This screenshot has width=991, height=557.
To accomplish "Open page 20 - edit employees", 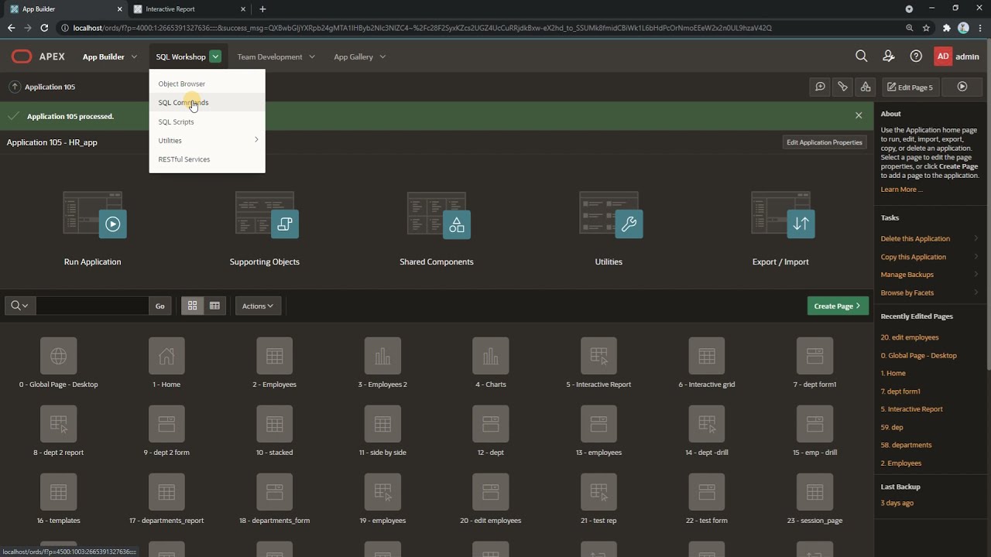I will tap(491, 492).
